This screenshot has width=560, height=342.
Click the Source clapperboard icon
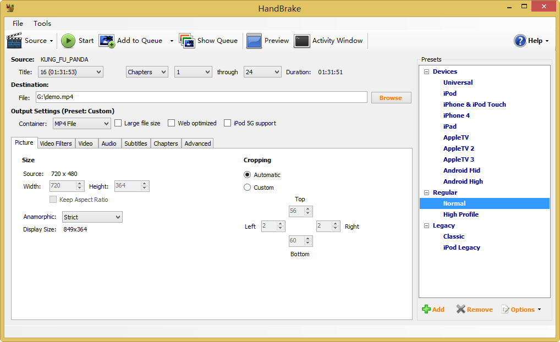[14, 41]
